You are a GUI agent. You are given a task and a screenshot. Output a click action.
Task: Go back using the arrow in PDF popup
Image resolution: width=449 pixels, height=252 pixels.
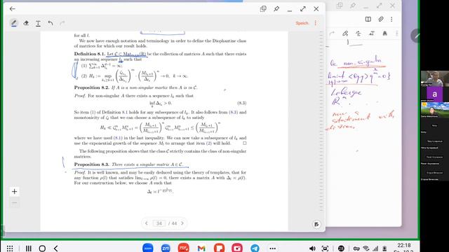[13, 9]
